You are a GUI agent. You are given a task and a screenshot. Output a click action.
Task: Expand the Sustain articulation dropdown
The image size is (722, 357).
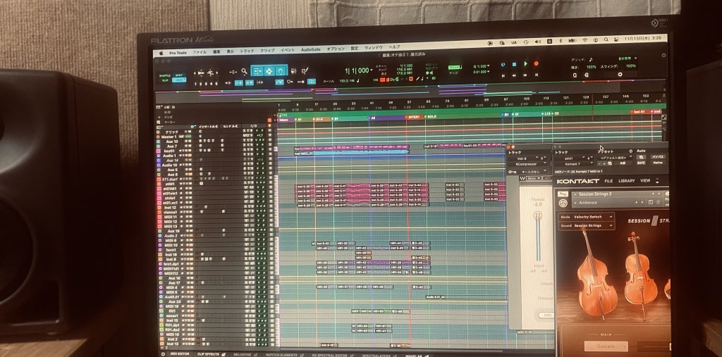pos(606,346)
